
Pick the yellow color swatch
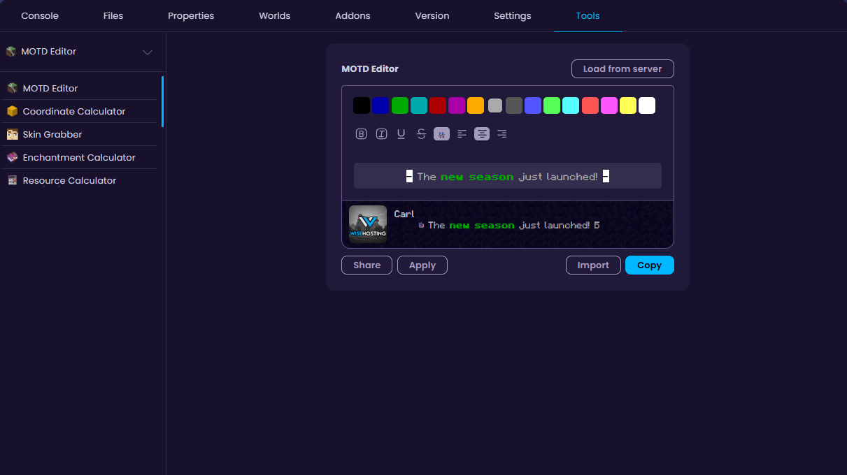pos(628,105)
